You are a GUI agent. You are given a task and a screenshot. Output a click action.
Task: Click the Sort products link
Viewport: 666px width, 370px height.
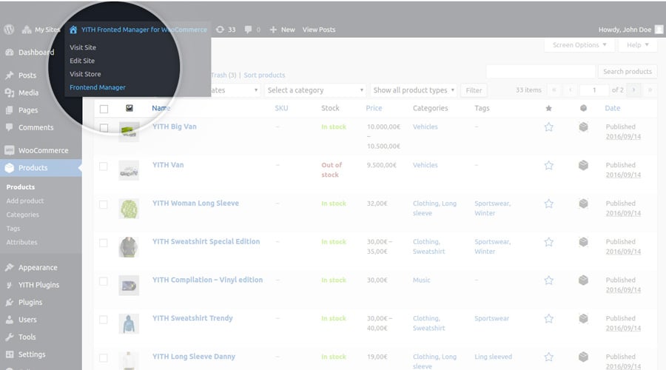(264, 75)
